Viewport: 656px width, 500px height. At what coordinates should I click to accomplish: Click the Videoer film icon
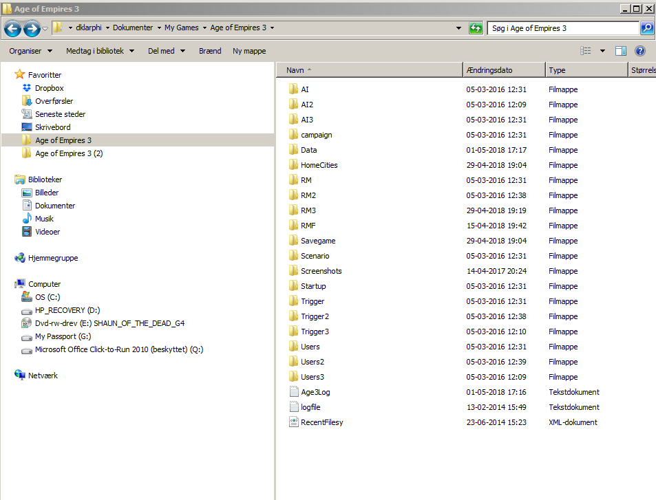(27, 231)
